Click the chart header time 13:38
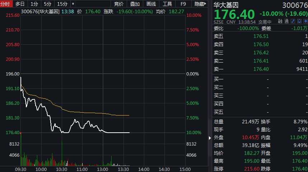The image size is (308, 172). pos(67,11)
